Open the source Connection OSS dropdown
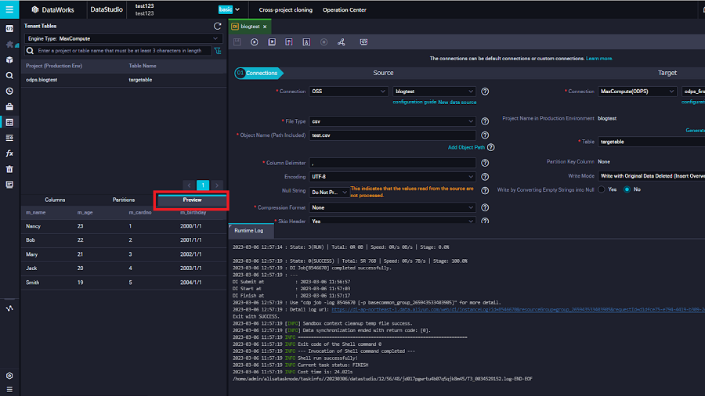This screenshot has width=705, height=396. [x=349, y=92]
